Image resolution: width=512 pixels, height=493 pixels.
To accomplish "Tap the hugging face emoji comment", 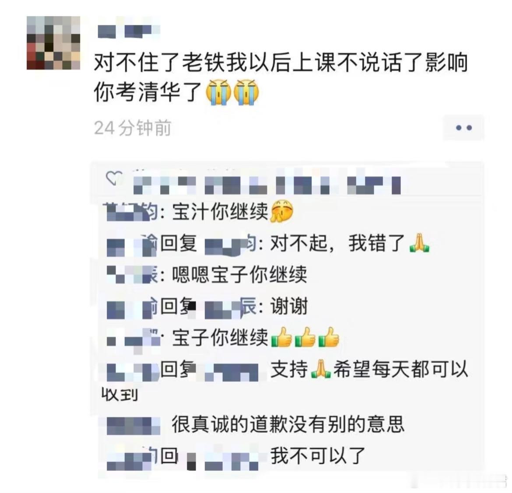I will [282, 211].
